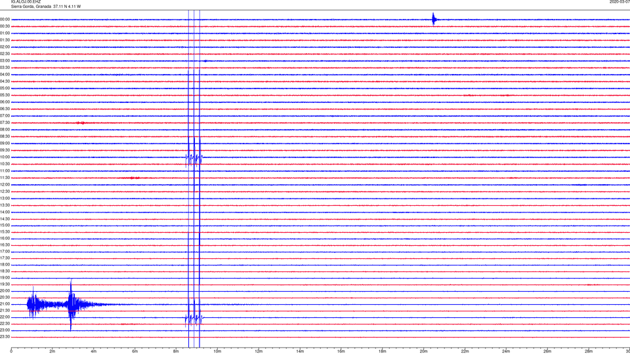Select the 08:30 time row label

tap(5, 136)
